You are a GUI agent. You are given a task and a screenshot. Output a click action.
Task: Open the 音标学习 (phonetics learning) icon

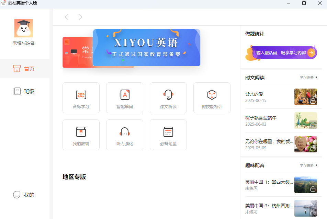coord(81,97)
